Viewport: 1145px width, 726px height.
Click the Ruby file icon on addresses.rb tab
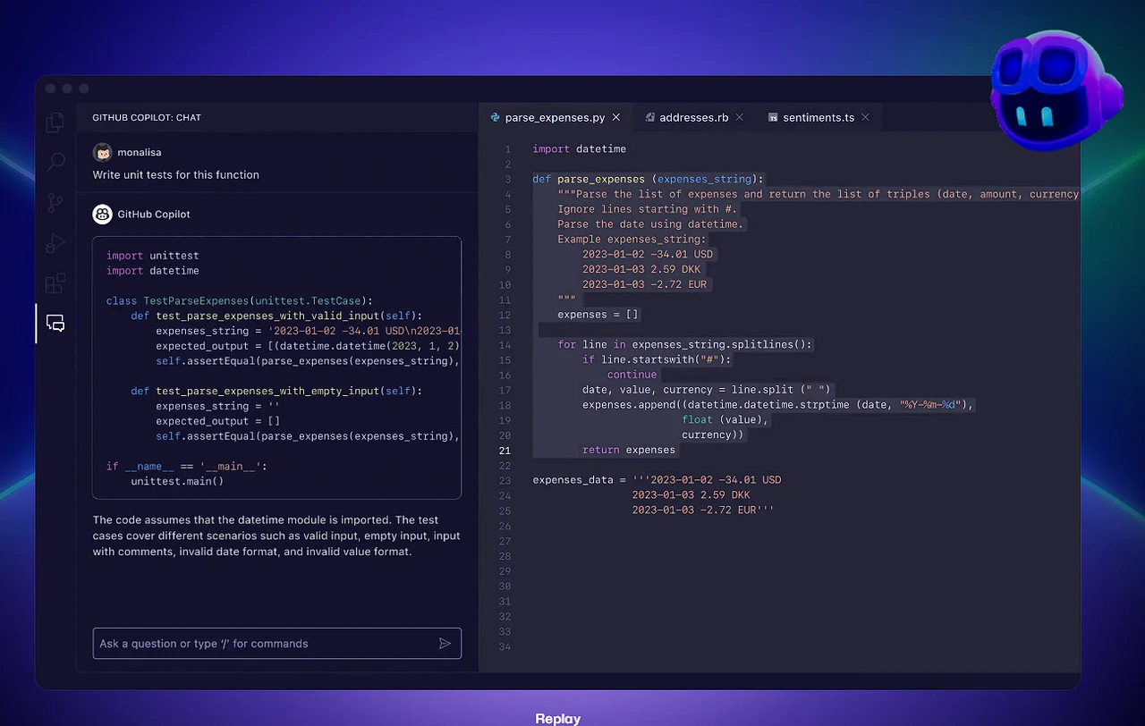pos(650,117)
